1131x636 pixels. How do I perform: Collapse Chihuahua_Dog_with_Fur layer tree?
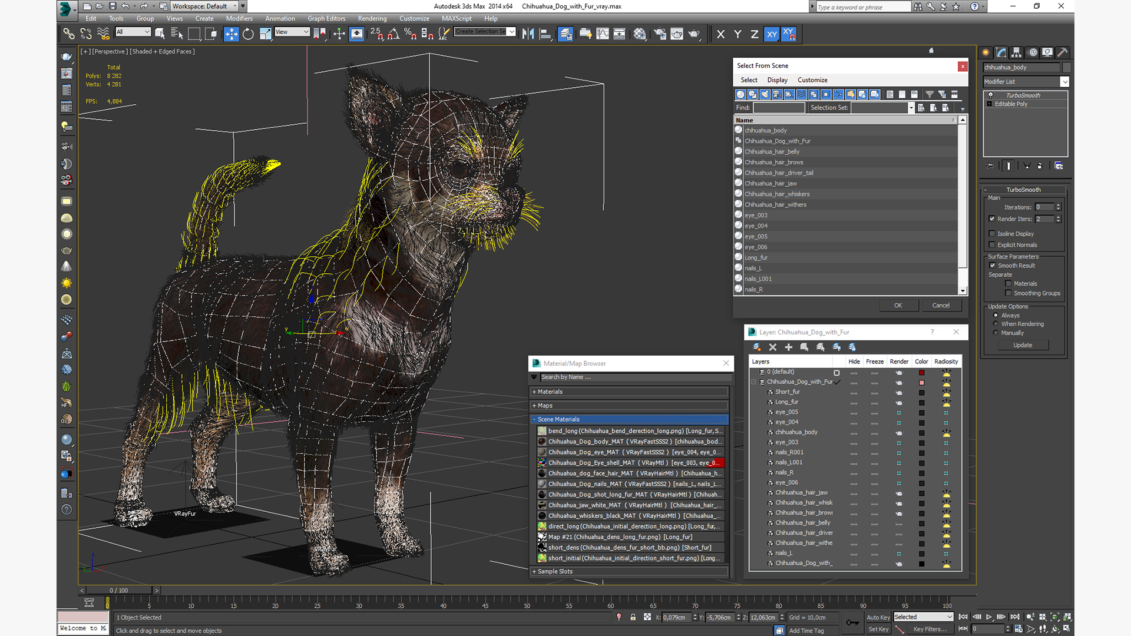(753, 382)
